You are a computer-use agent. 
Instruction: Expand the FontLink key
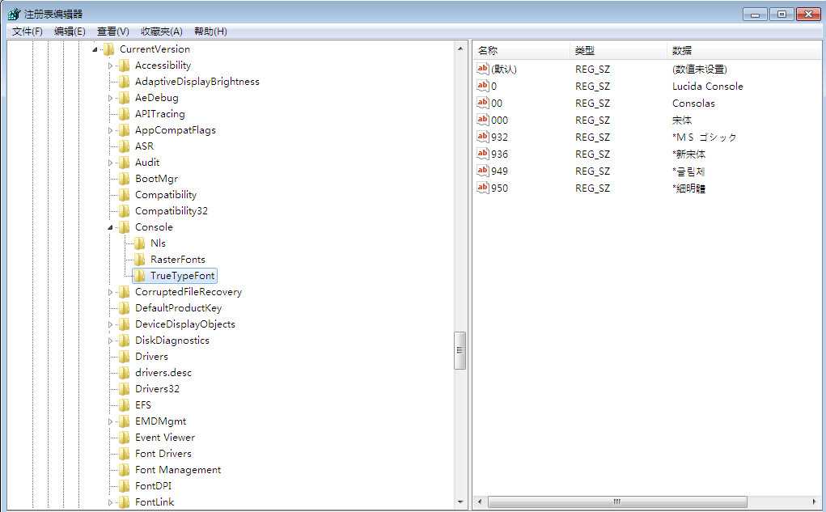click(x=110, y=502)
